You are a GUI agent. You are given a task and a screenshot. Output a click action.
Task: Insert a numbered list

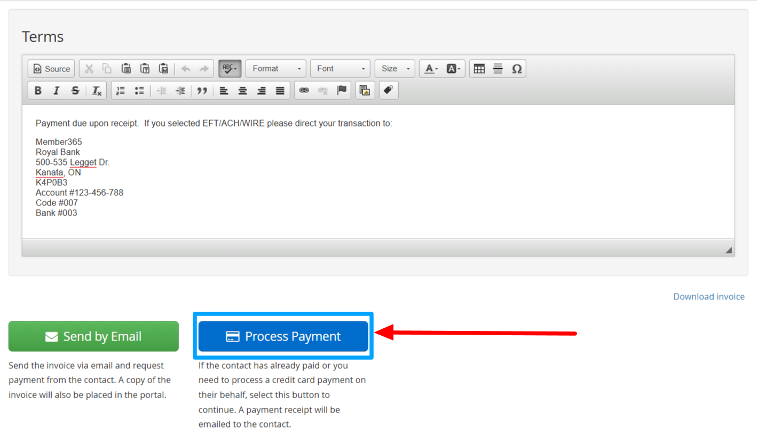click(x=121, y=91)
